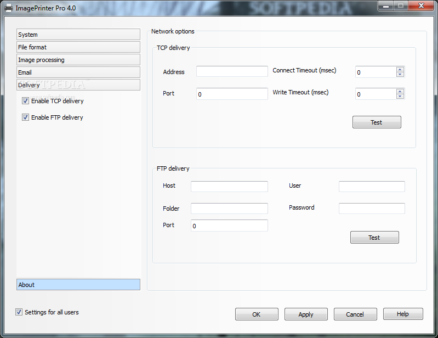Click the FTP Folder input field

click(229, 209)
